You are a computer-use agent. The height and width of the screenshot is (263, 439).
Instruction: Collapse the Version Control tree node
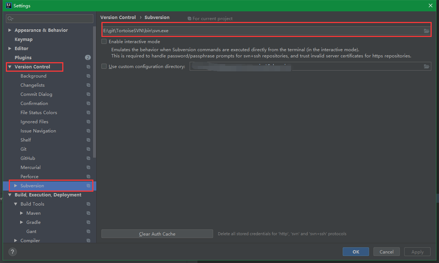pyautogui.click(x=10, y=67)
